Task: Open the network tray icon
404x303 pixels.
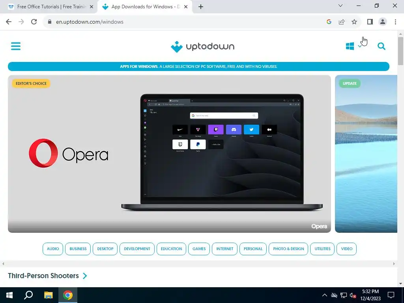Action: pyautogui.click(x=344, y=295)
